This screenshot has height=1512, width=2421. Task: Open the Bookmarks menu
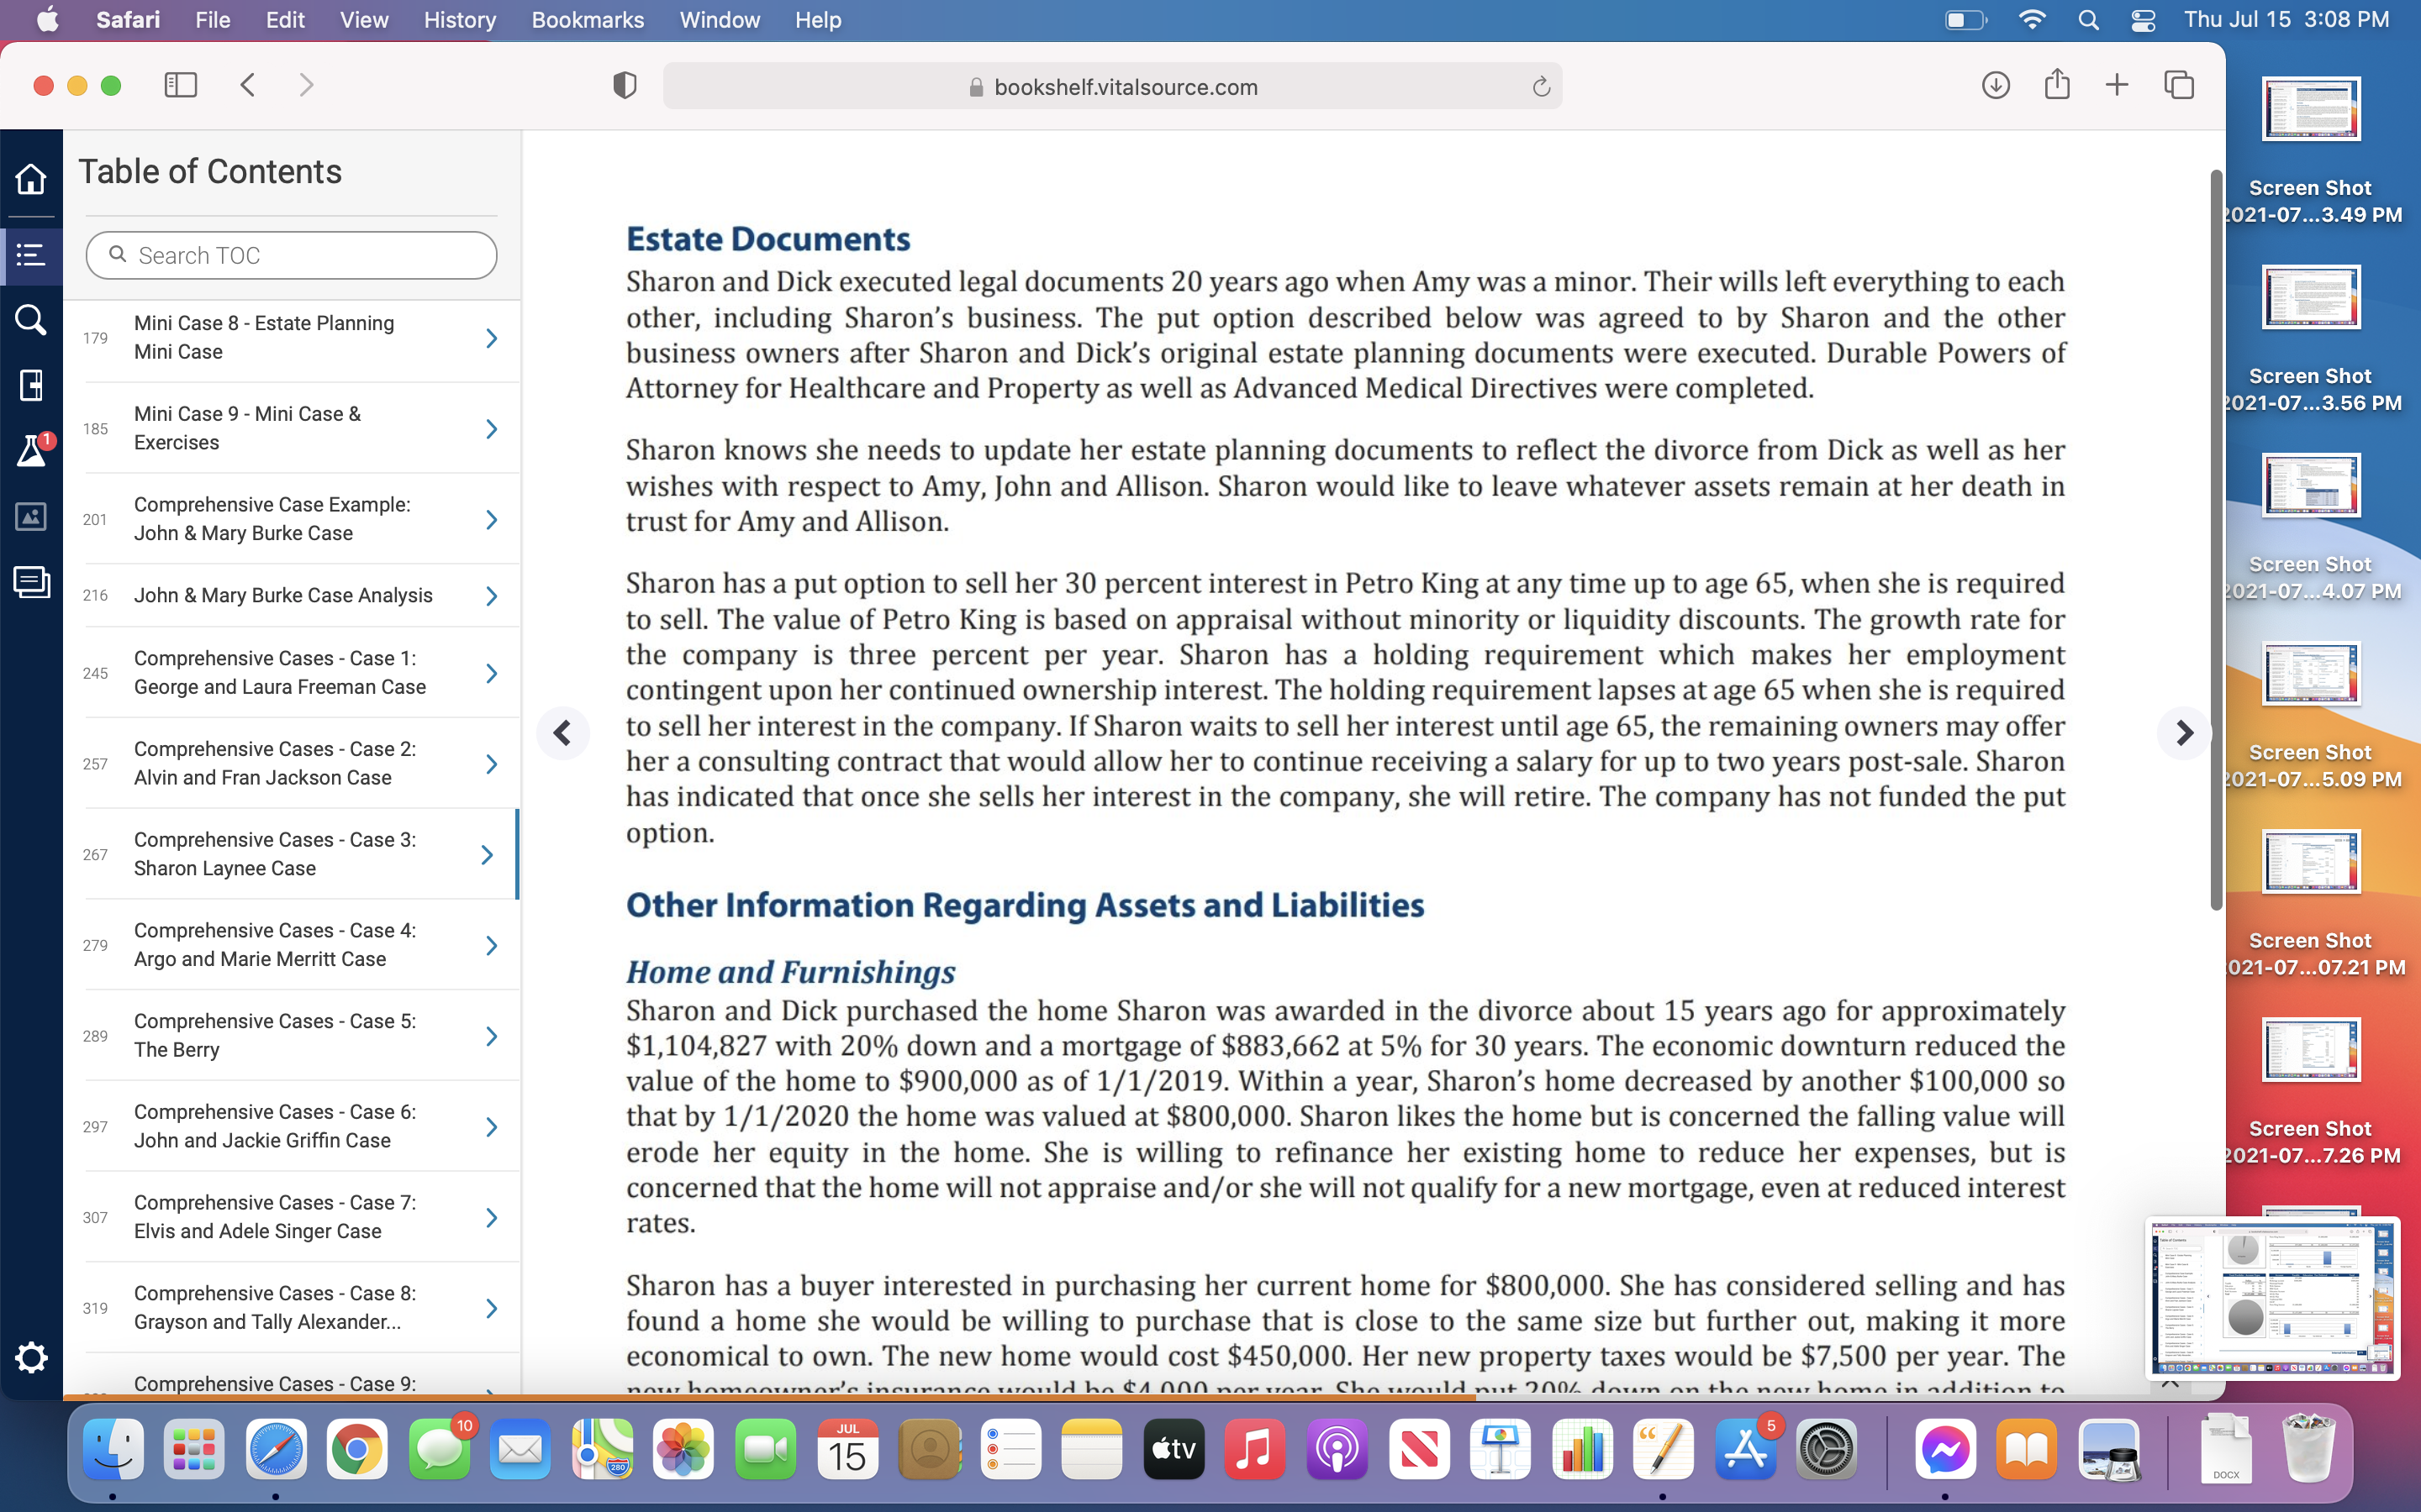(588, 20)
